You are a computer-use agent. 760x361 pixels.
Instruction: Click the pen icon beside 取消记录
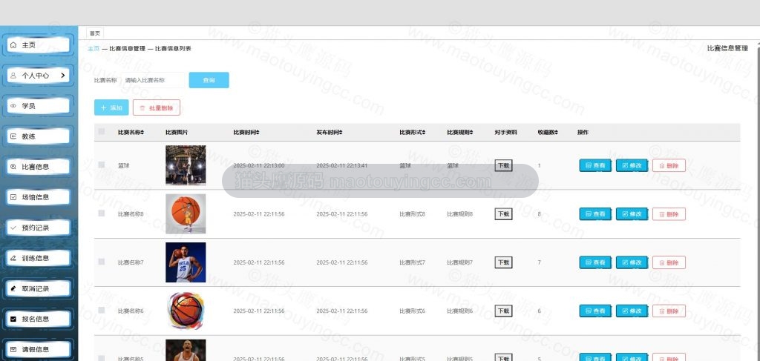point(13,289)
